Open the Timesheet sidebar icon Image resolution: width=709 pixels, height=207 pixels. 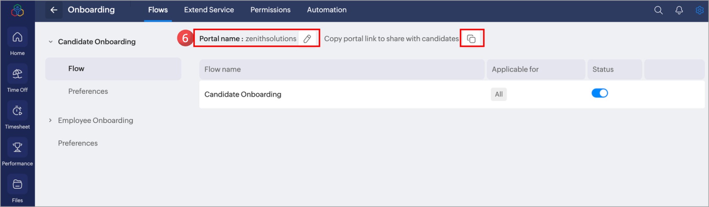pos(17,111)
